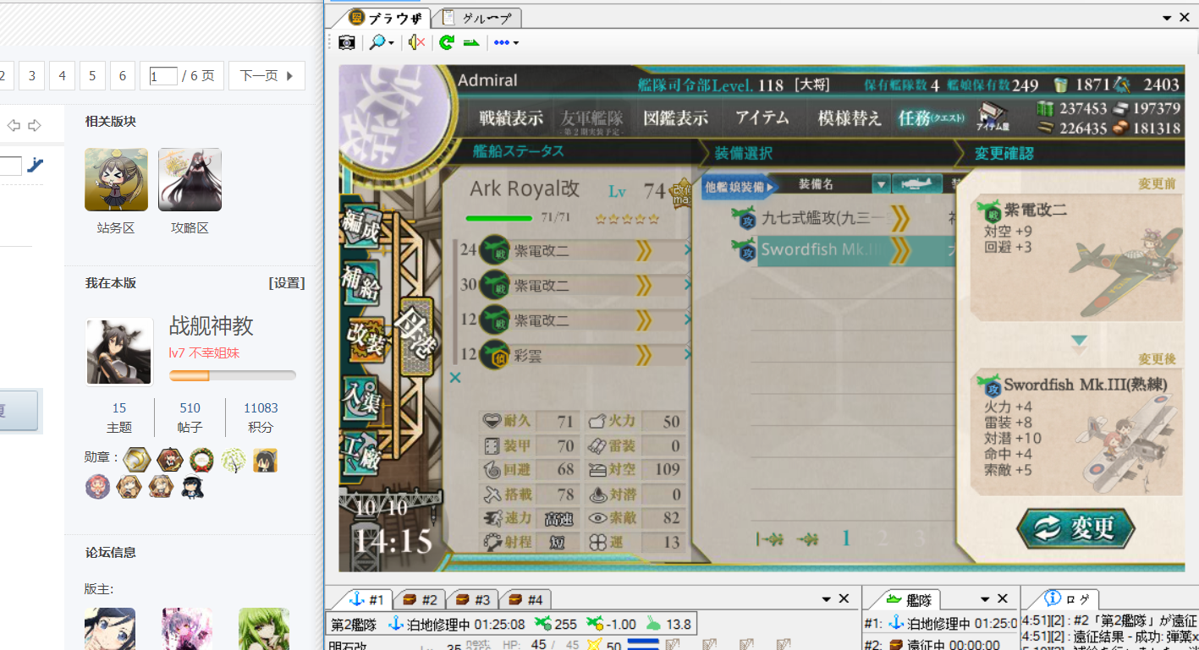Go to equipment list page 2
The image size is (1199, 650).
click(883, 538)
